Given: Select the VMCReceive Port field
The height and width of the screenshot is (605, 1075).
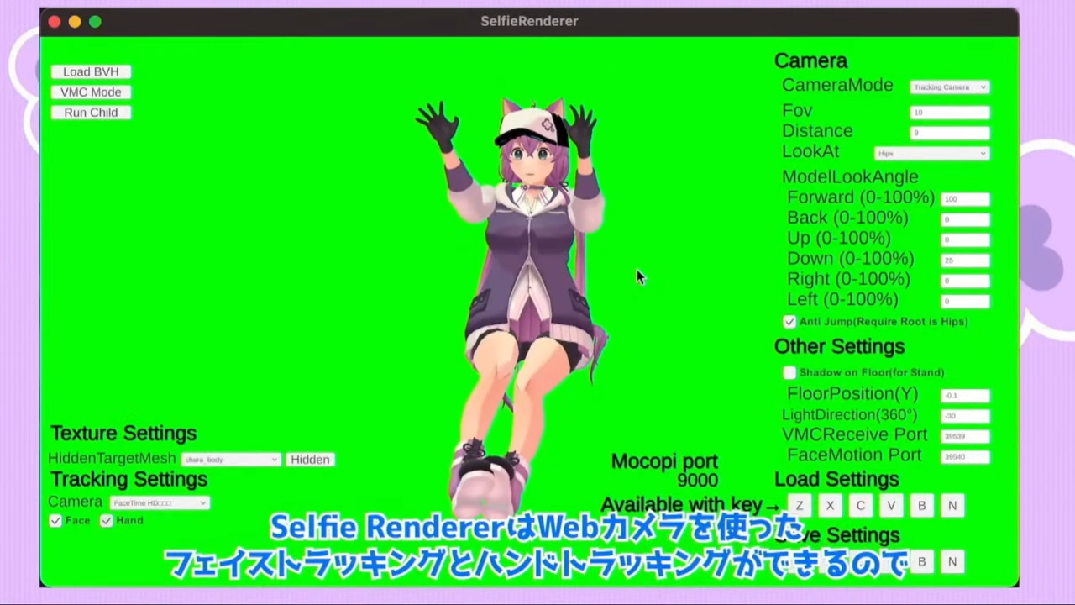Looking at the screenshot, I should click(965, 437).
